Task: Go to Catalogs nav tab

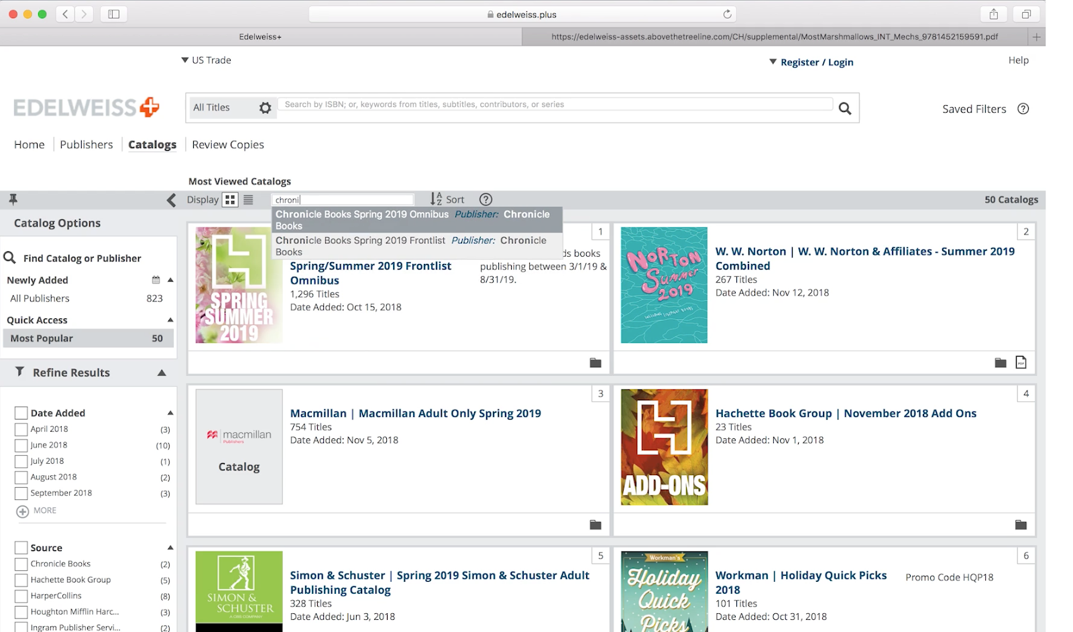Action: point(152,144)
